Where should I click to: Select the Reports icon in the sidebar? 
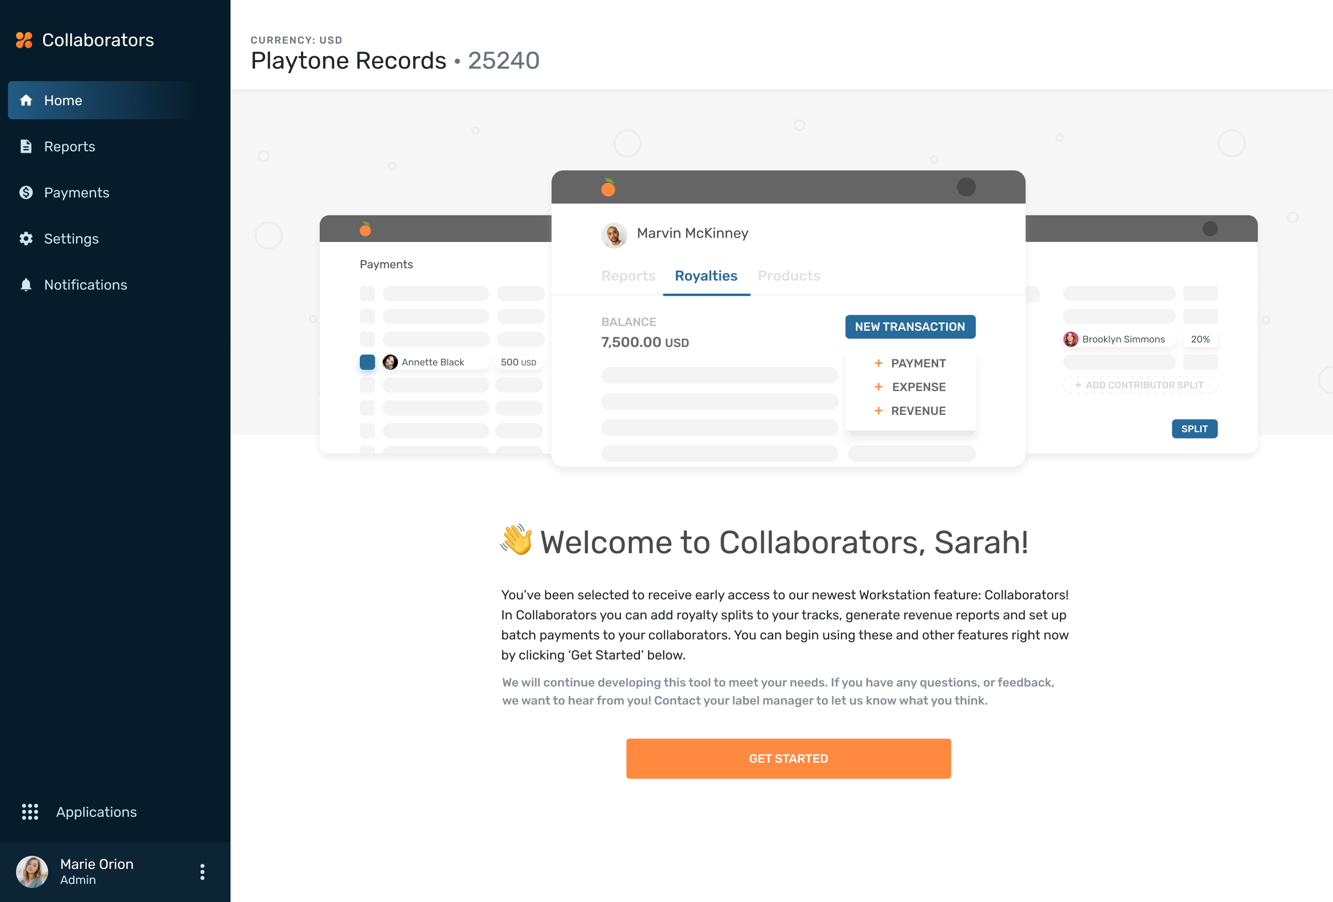[27, 146]
